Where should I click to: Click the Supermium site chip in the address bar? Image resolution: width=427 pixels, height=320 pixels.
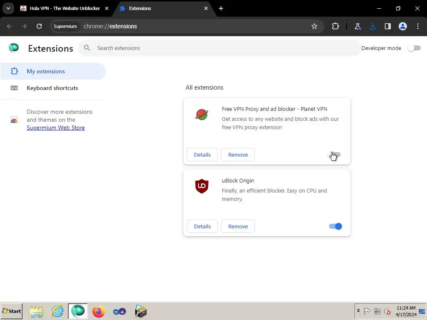65,26
